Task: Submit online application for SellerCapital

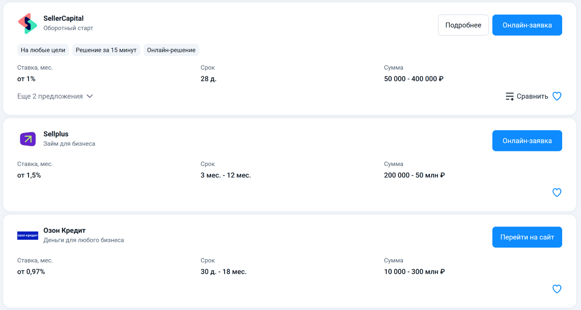Action: (527, 25)
